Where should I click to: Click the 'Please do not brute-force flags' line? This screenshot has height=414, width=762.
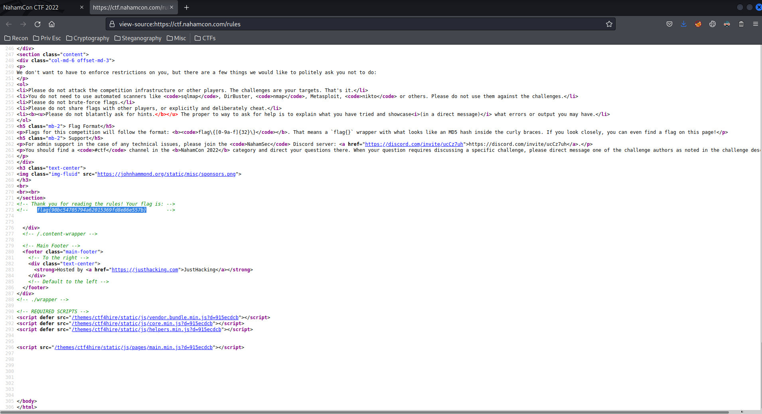pyautogui.click(x=76, y=102)
